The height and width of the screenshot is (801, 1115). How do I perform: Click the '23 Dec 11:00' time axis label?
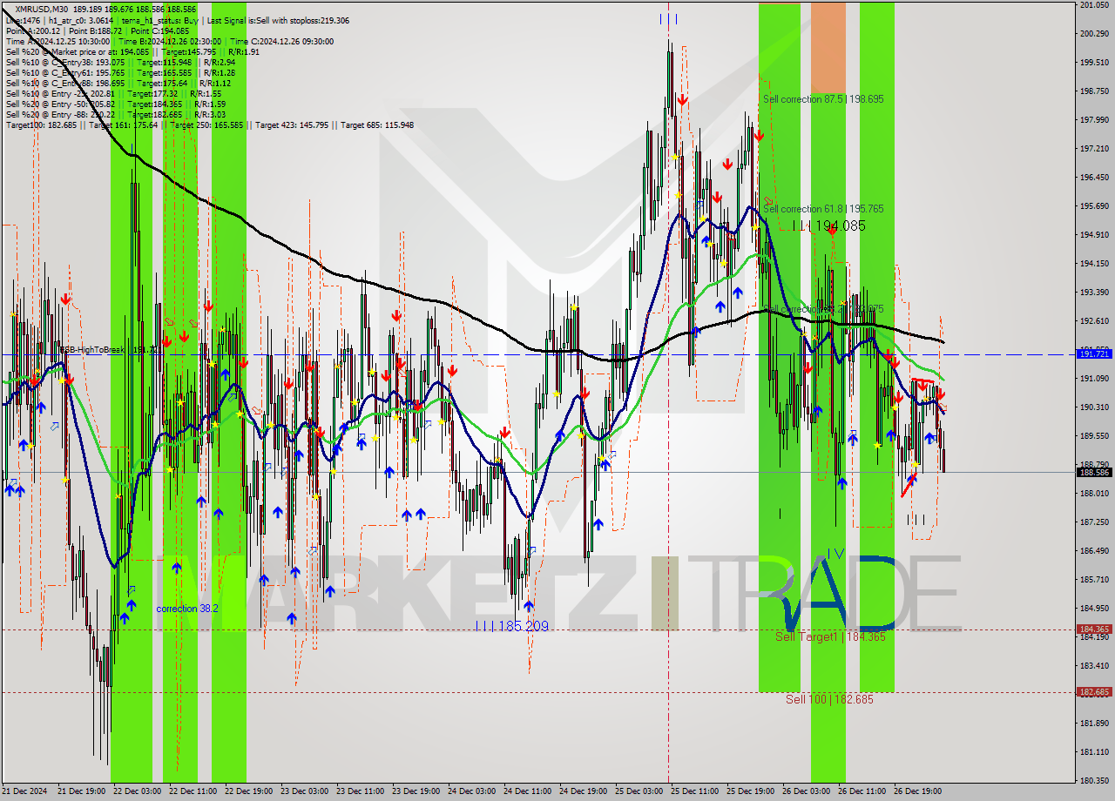pyautogui.click(x=360, y=791)
